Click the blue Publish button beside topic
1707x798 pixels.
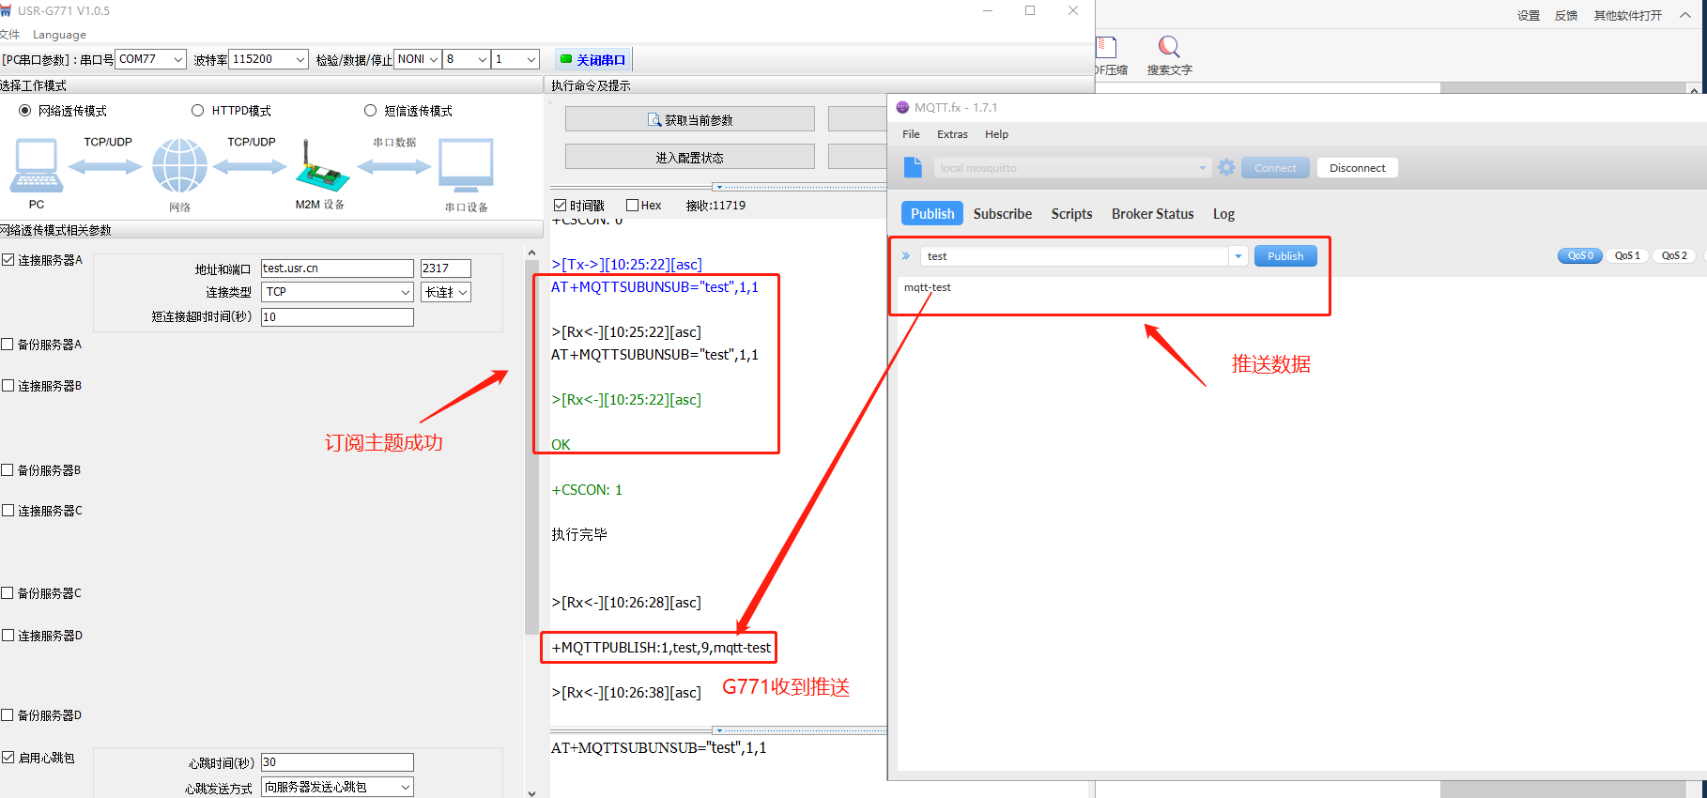coord(1284,256)
